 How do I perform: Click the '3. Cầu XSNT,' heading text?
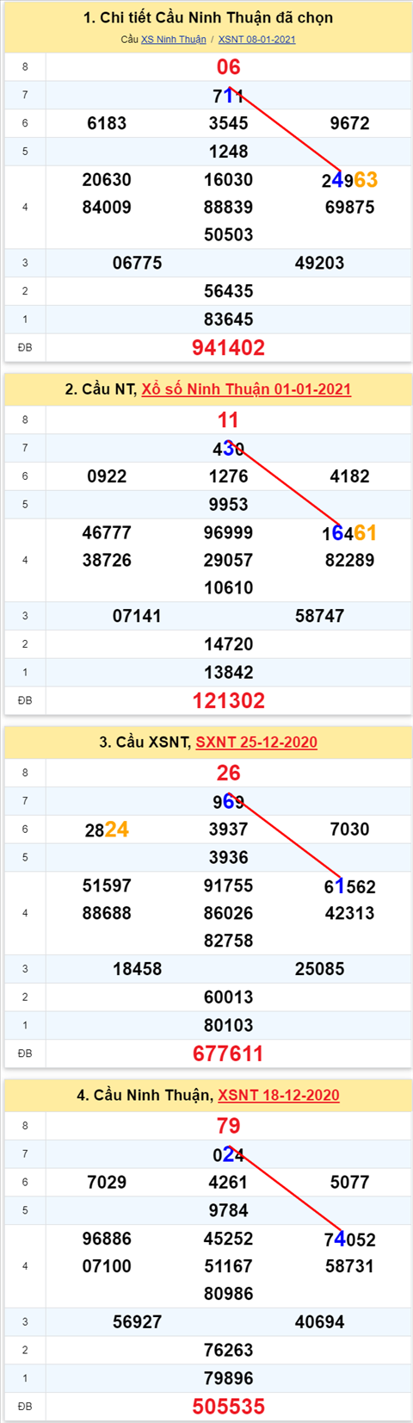145,743
